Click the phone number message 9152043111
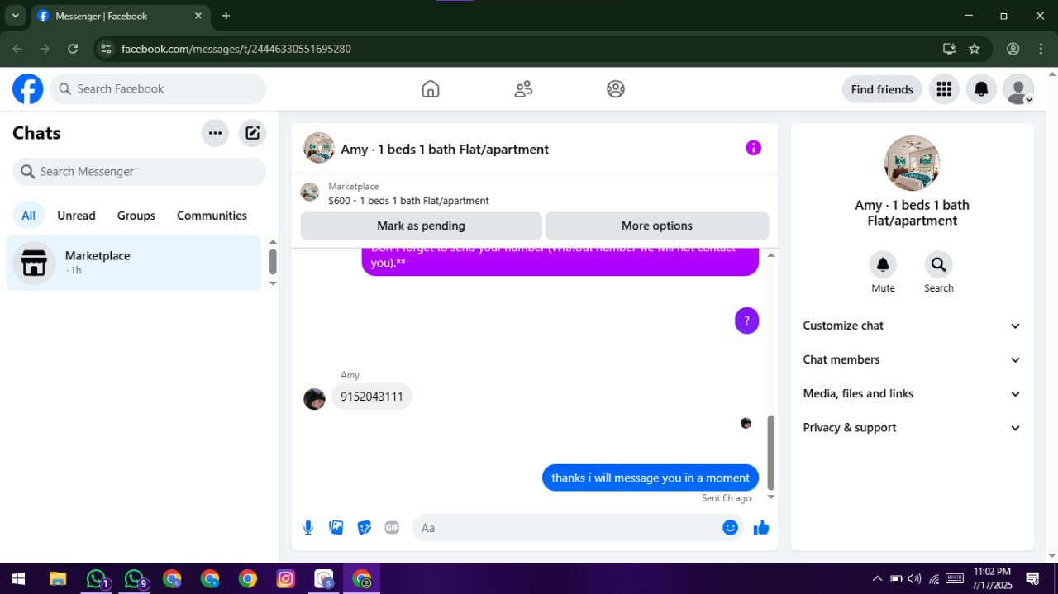 coord(372,397)
